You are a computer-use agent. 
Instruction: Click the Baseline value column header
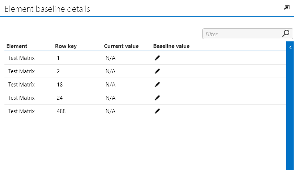(171, 46)
